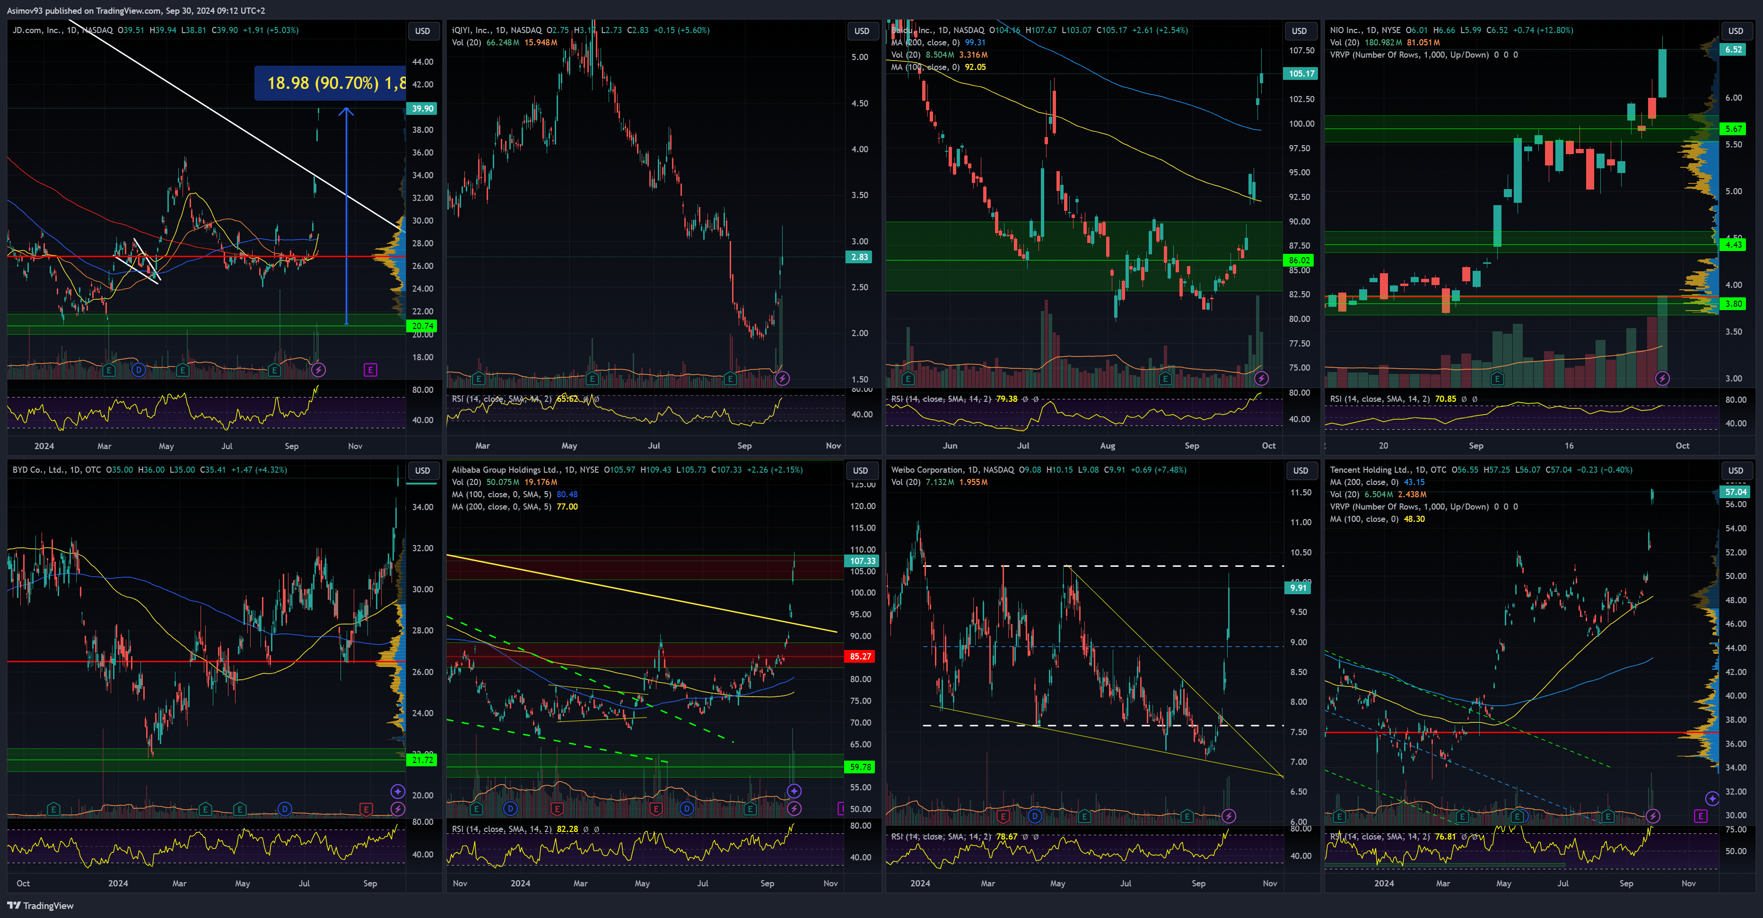
Task: Click the lightning icon in Baidu chart
Action: (1261, 378)
